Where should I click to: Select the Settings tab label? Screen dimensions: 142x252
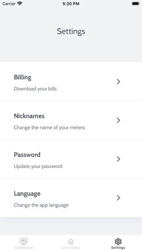pyautogui.click(x=118, y=248)
